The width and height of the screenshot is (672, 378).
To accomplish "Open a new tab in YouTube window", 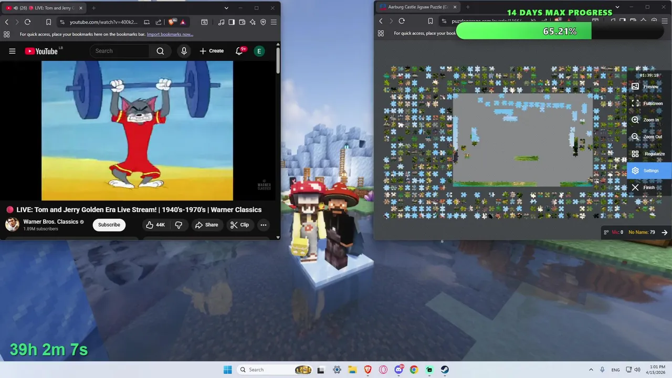I will [x=93, y=8].
